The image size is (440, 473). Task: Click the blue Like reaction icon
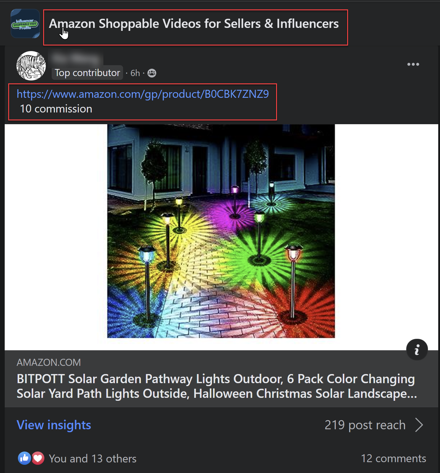click(x=24, y=458)
